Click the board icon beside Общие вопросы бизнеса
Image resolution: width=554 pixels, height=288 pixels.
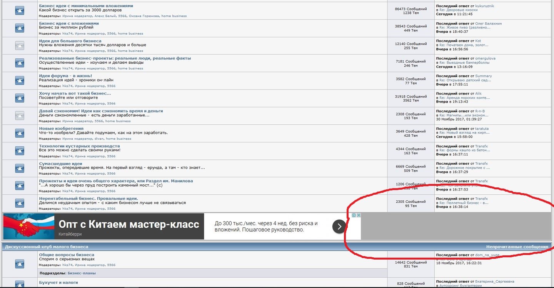point(20,264)
